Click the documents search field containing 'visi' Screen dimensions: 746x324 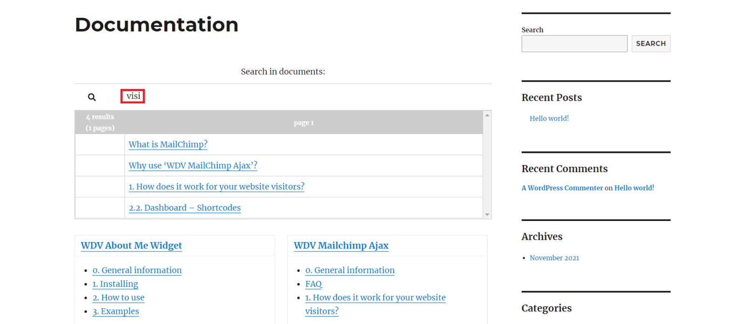[133, 96]
